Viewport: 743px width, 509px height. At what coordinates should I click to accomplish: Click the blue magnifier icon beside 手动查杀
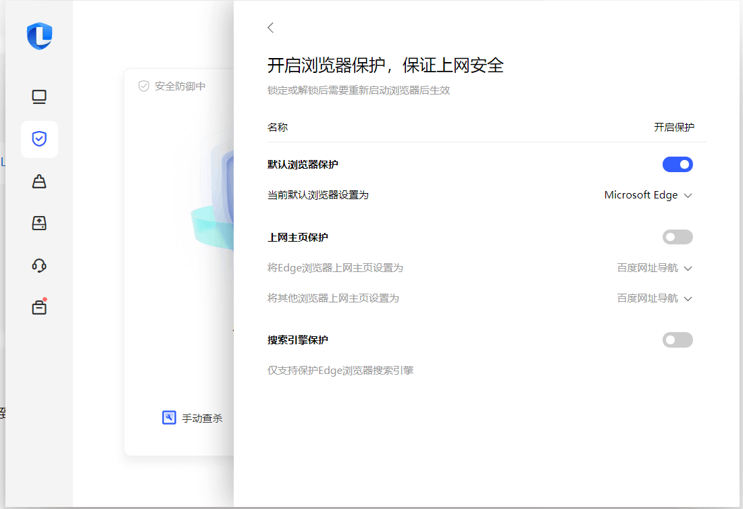click(x=170, y=417)
